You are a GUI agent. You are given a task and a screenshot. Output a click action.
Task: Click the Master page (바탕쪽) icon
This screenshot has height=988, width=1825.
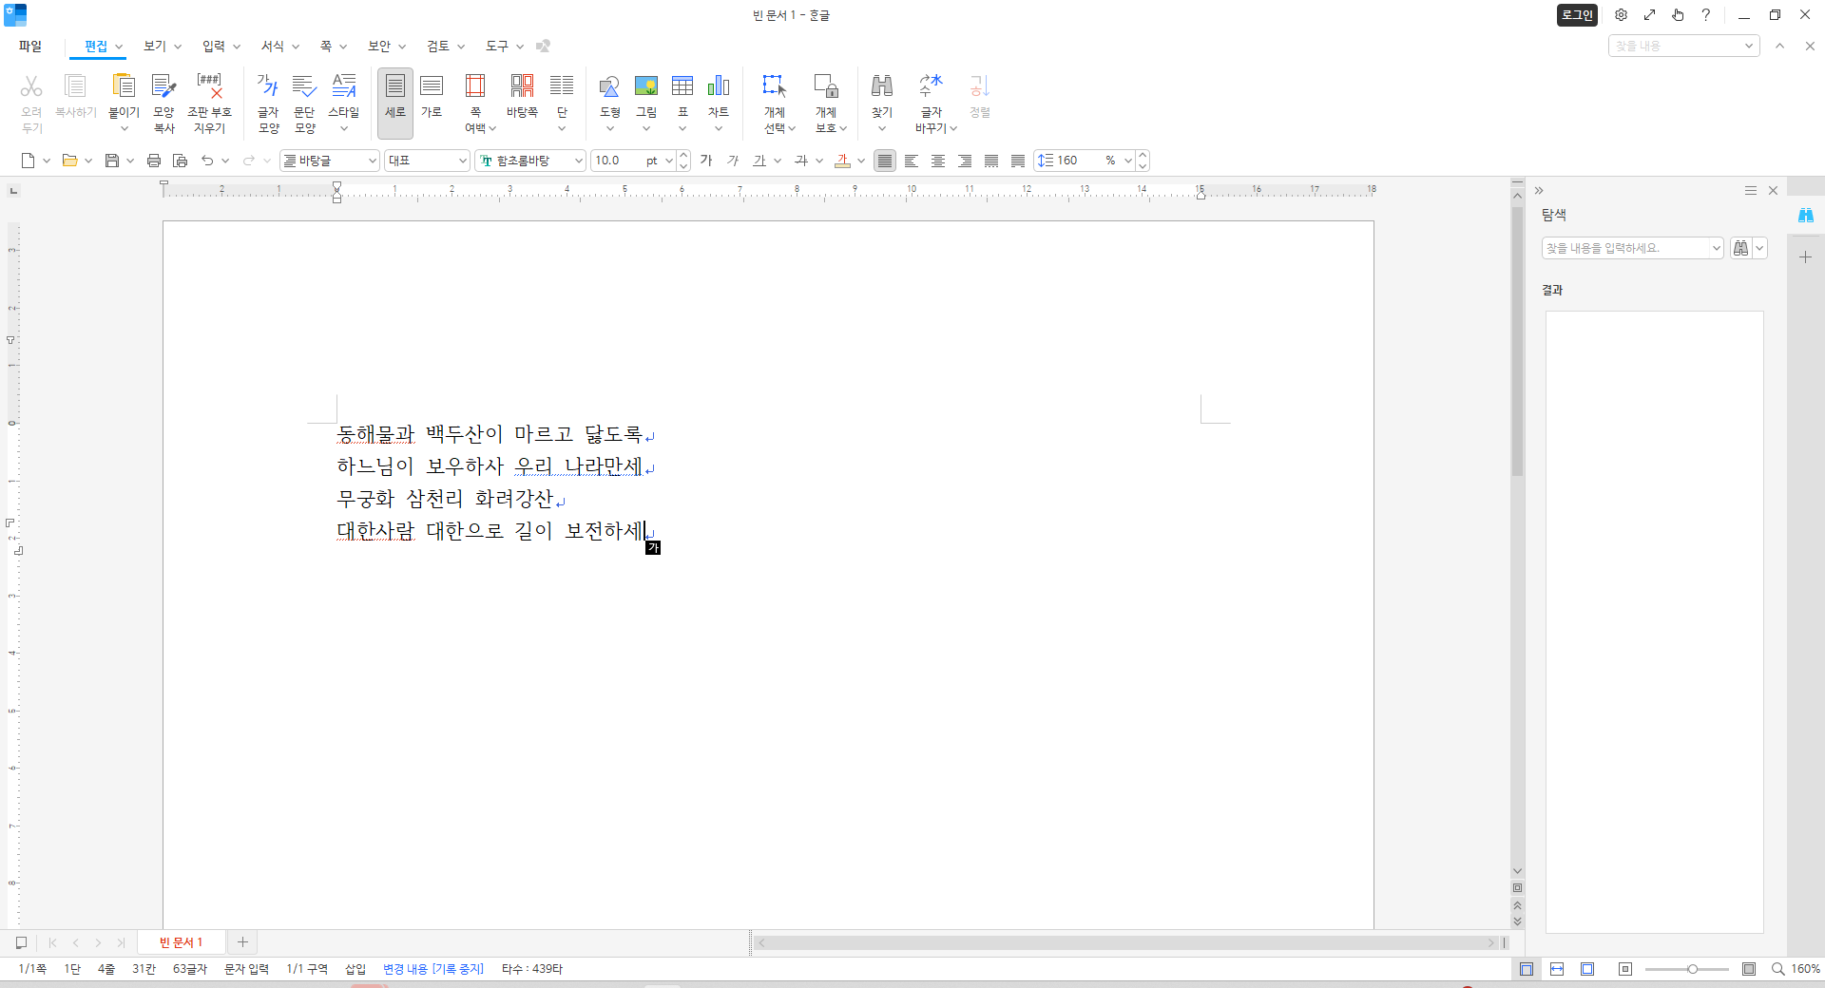[x=522, y=86]
